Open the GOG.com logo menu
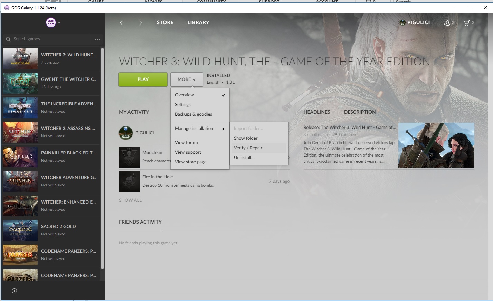 pyautogui.click(x=51, y=22)
